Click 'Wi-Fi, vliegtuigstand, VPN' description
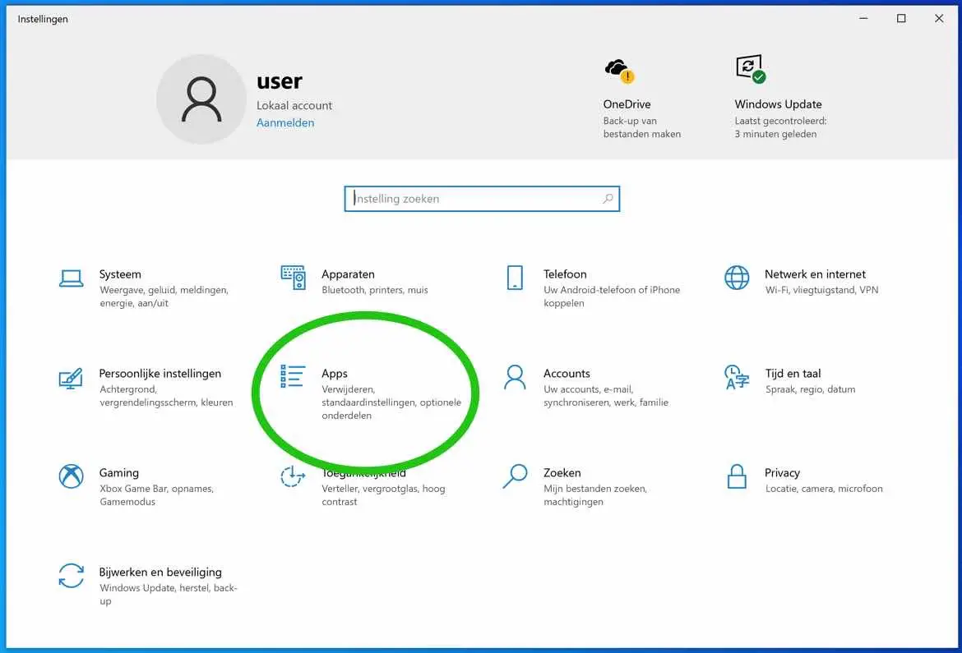Screen dimensions: 962x653 tap(821, 290)
